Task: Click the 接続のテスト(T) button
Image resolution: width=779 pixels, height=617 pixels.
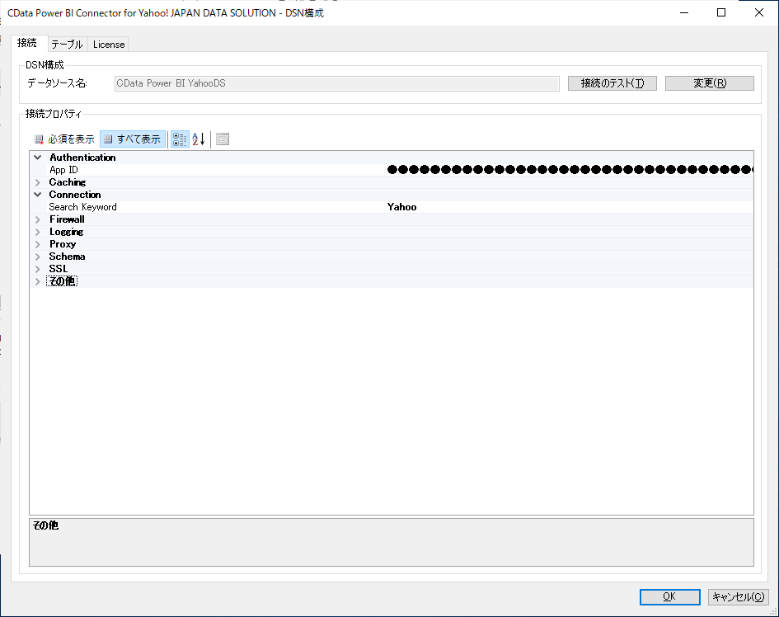Action: pyautogui.click(x=612, y=83)
